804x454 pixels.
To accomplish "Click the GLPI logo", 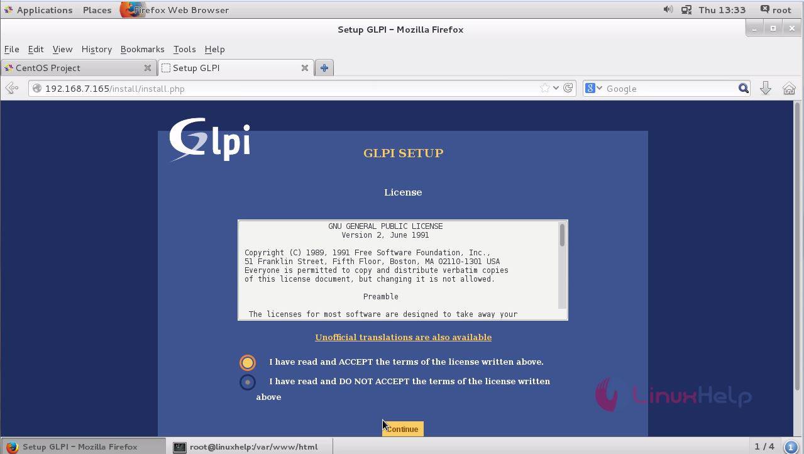I will coord(209,140).
